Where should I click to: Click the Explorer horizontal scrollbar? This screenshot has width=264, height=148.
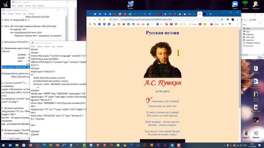coord(246,55)
